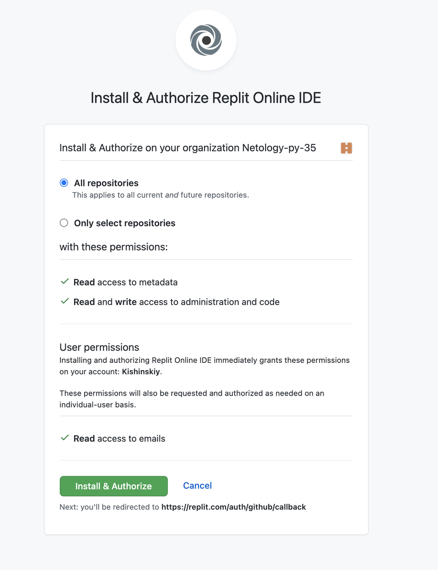This screenshot has height=570, width=438.
Task: Click checkmark beside Read access to metadata
Action: pos(65,282)
